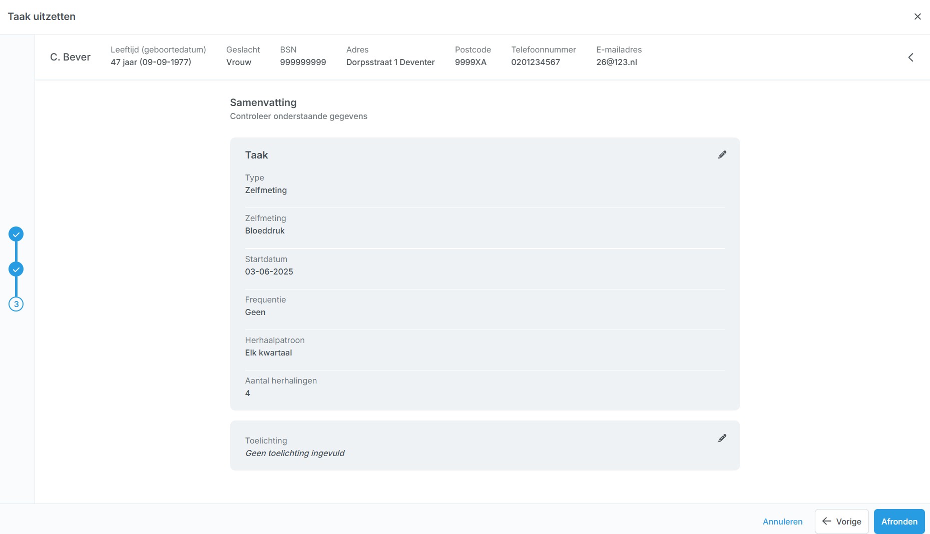Screen dimensions: 930x534
Task: Go back with the Vorige button
Action: tap(841, 521)
